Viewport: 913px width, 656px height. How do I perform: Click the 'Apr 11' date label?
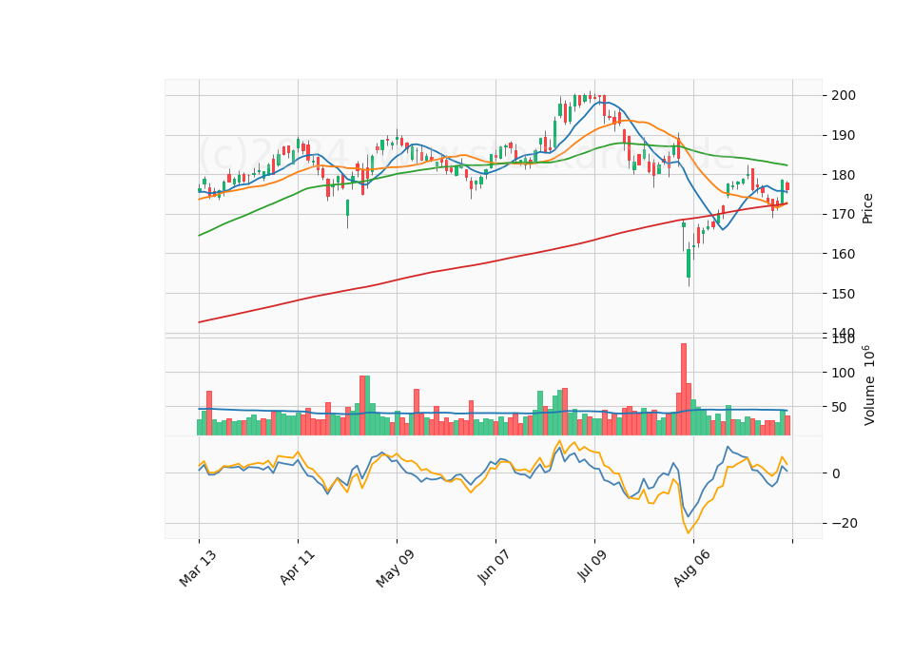pyautogui.click(x=297, y=568)
